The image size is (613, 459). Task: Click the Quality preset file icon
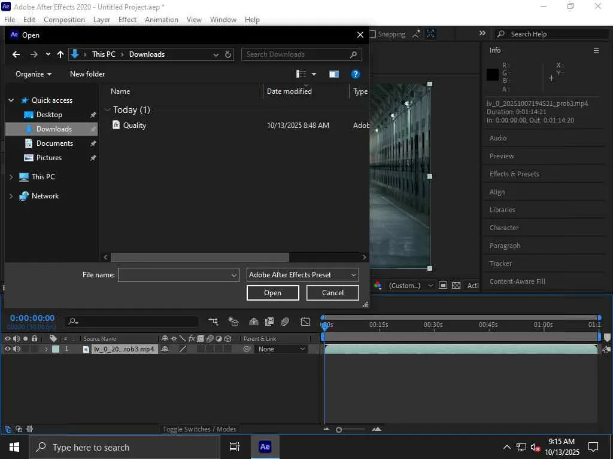pos(116,125)
